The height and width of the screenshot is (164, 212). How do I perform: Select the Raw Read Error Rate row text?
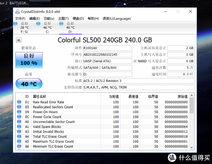click(x=48, y=102)
